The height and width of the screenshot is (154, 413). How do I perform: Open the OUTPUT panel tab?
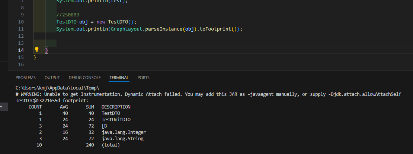(x=52, y=78)
